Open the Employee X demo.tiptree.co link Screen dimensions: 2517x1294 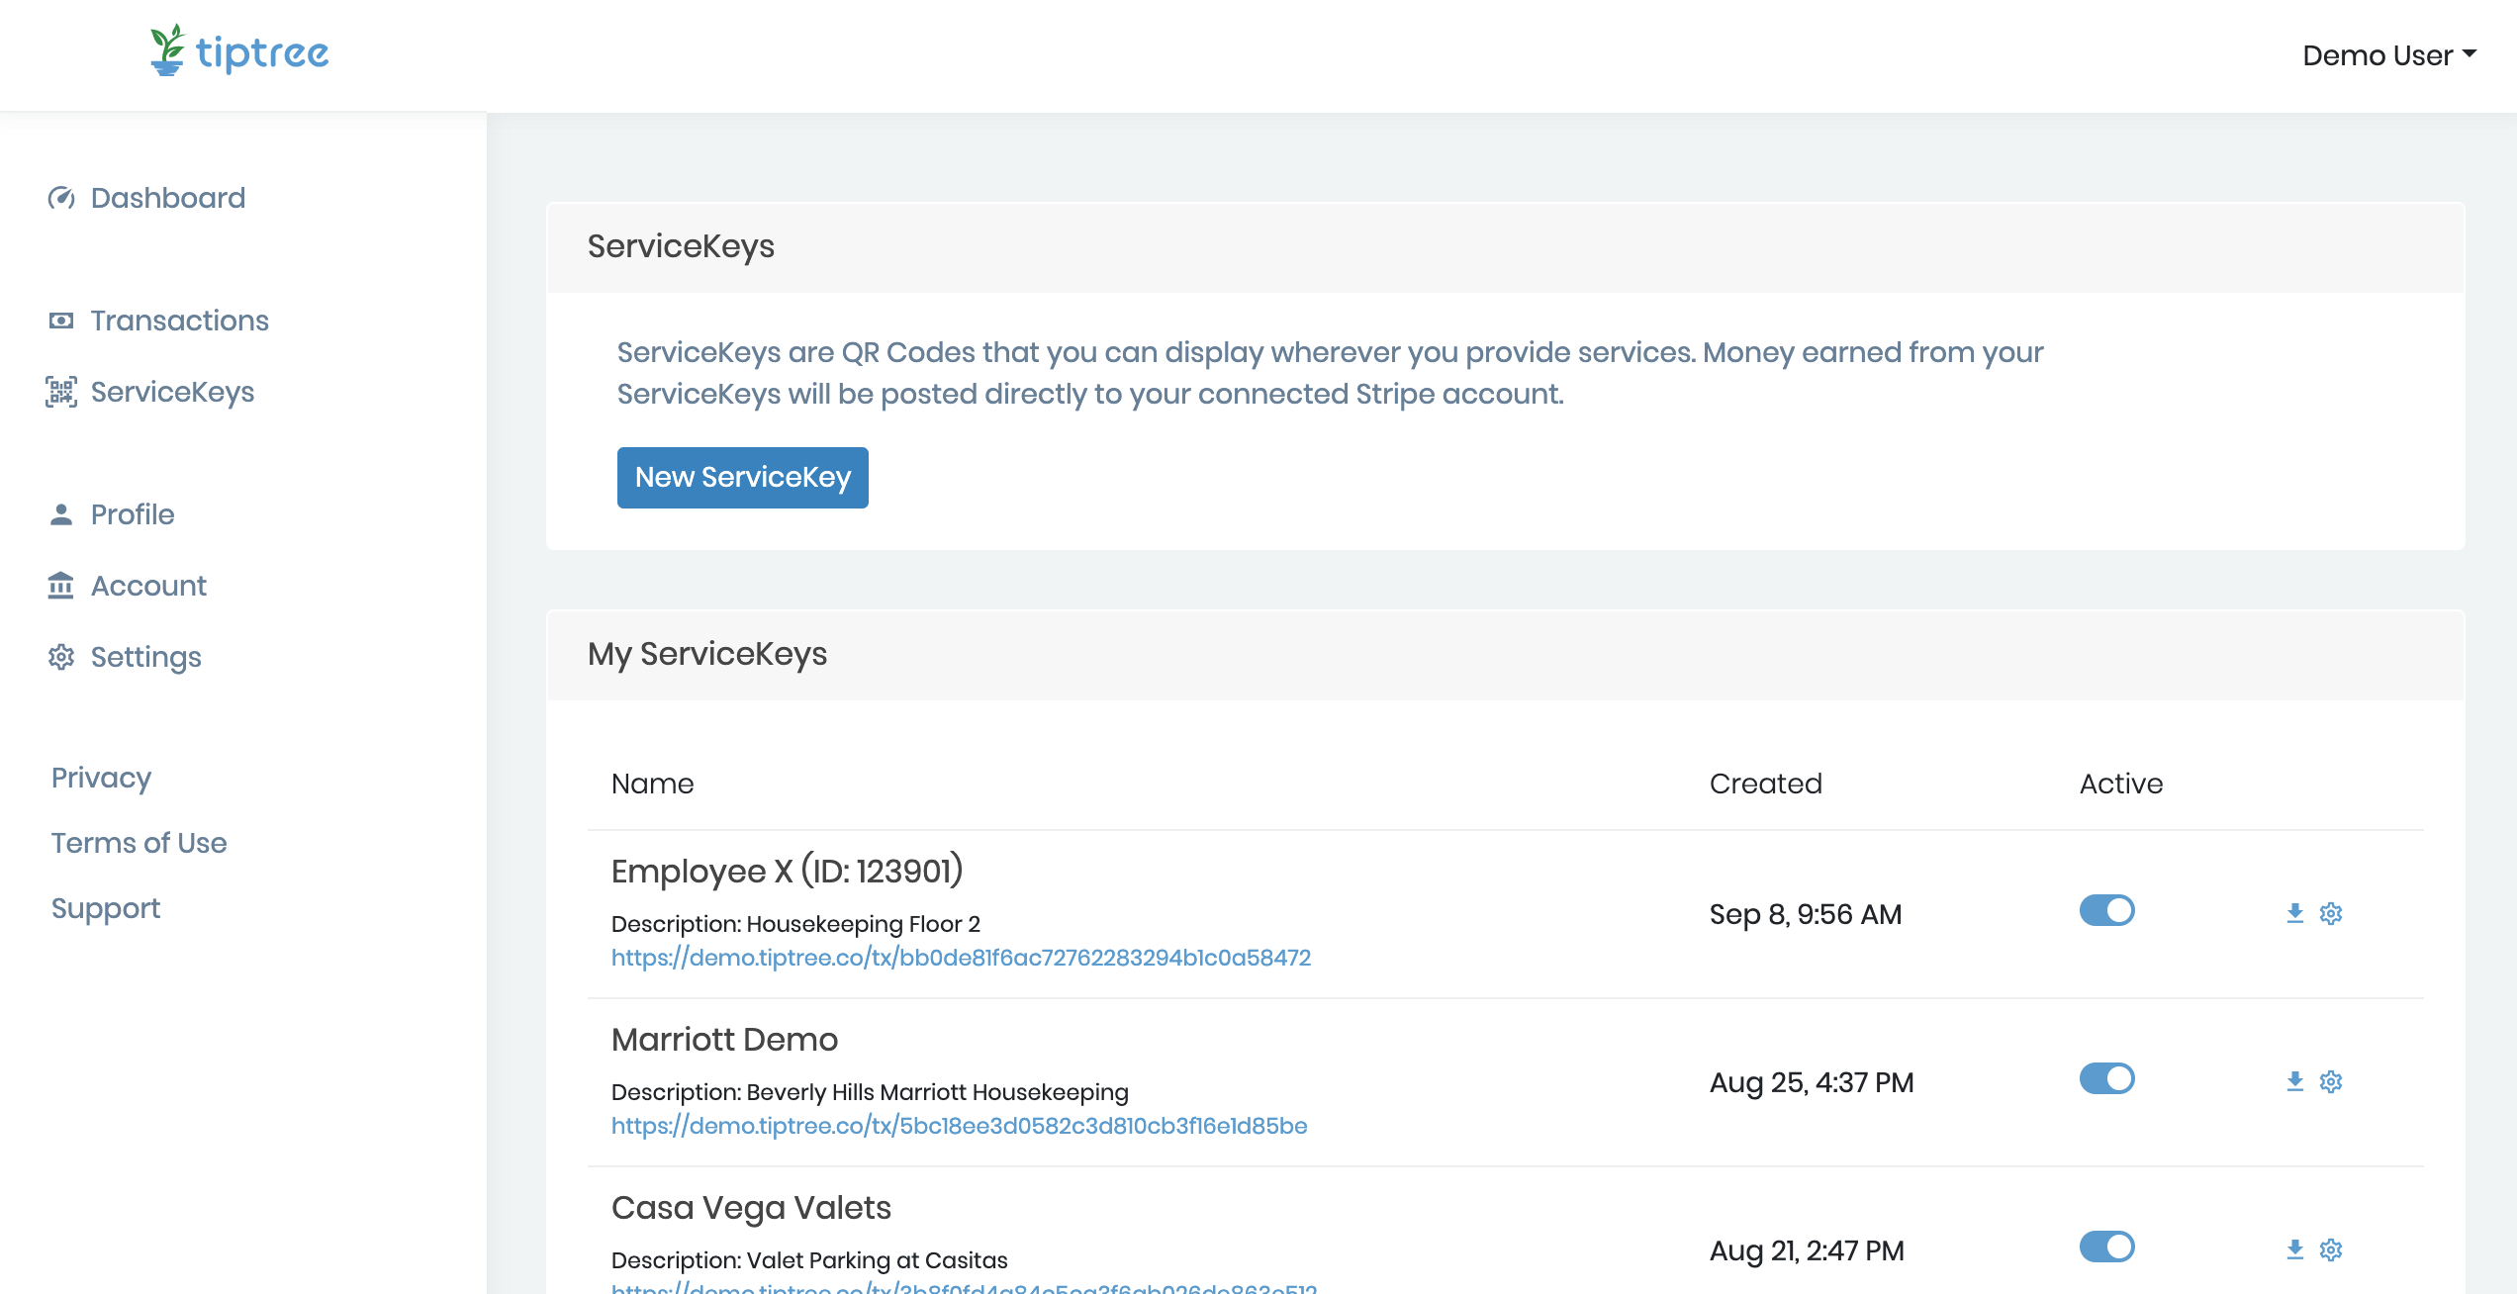[961, 958]
